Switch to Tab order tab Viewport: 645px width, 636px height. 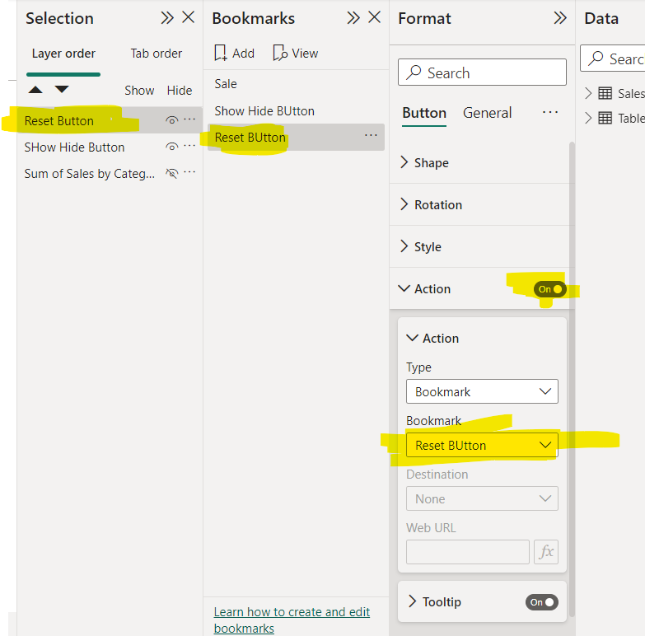point(157,54)
